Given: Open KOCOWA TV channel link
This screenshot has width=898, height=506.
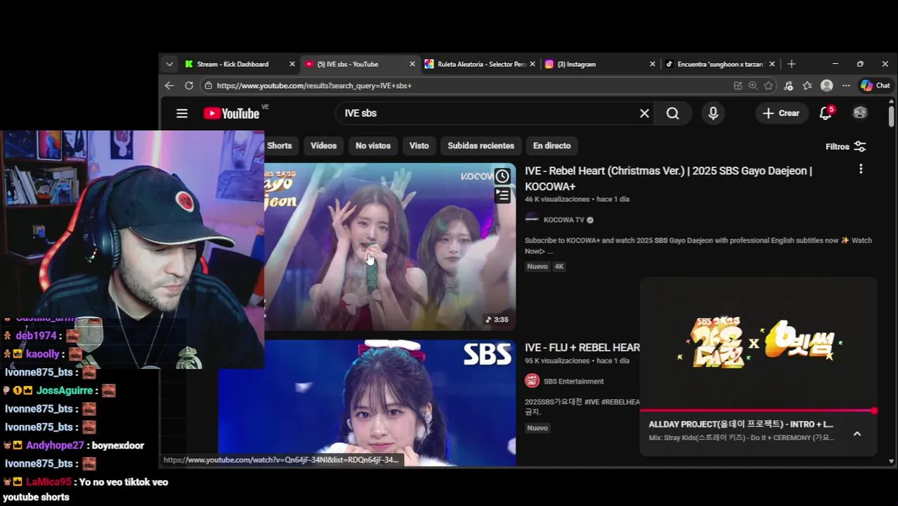Looking at the screenshot, I should click(x=564, y=220).
